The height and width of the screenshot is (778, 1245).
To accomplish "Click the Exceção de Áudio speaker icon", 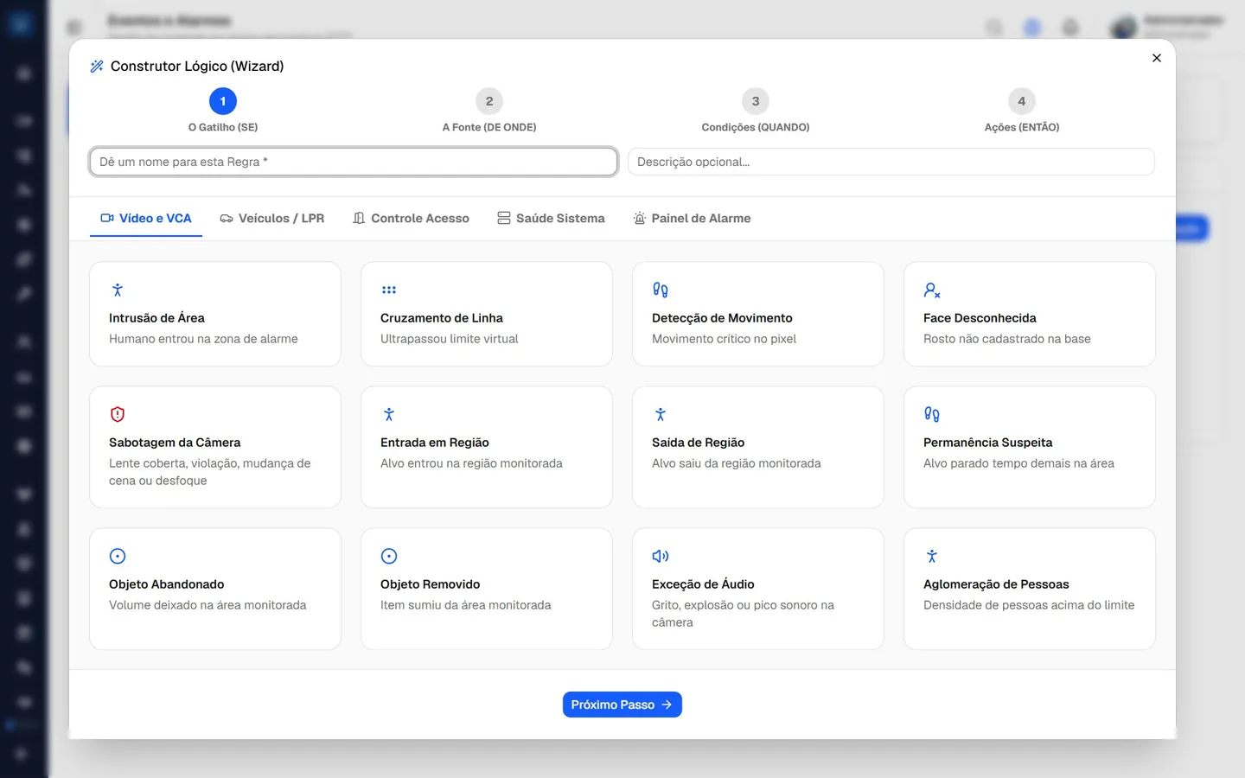I will coord(661,557).
